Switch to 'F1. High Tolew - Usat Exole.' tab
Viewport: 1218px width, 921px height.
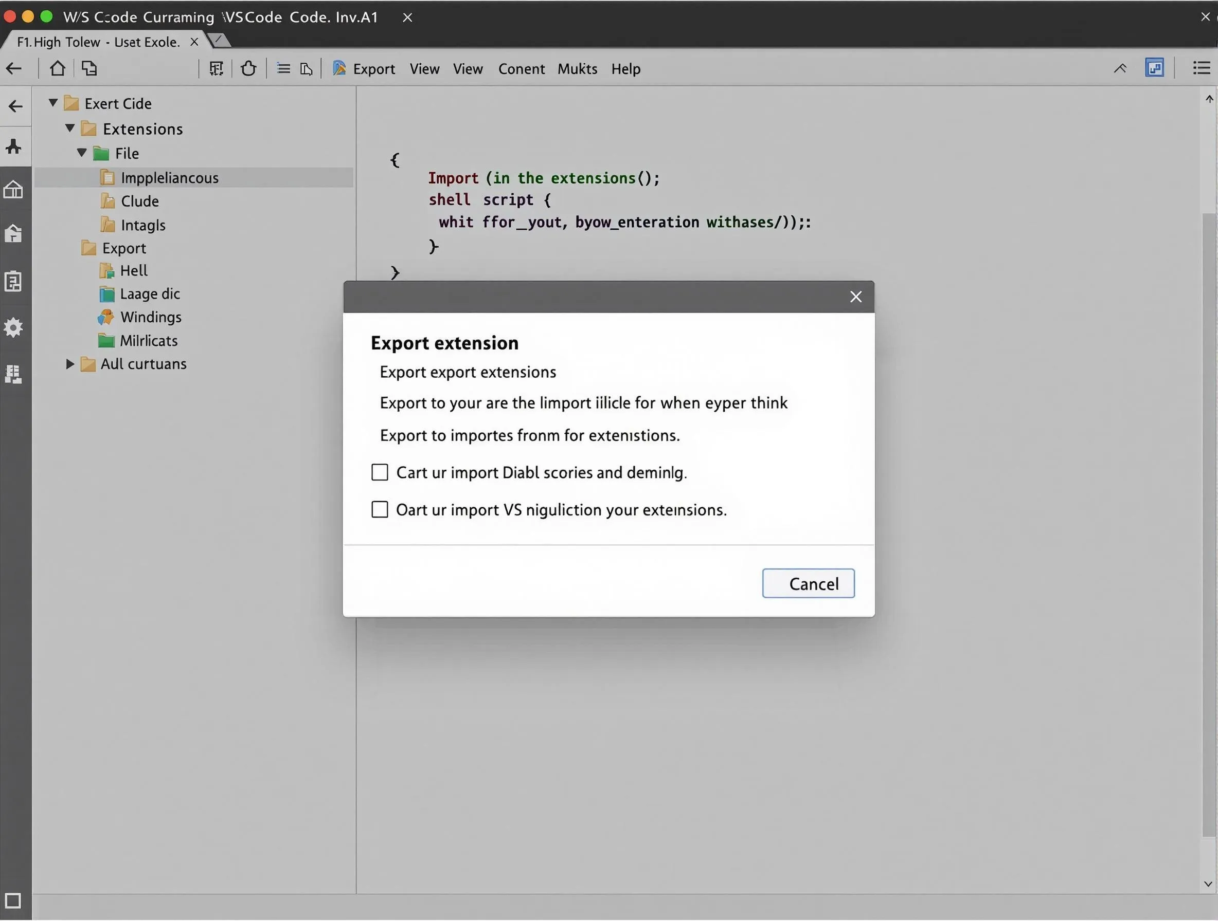pyautogui.click(x=99, y=42)
